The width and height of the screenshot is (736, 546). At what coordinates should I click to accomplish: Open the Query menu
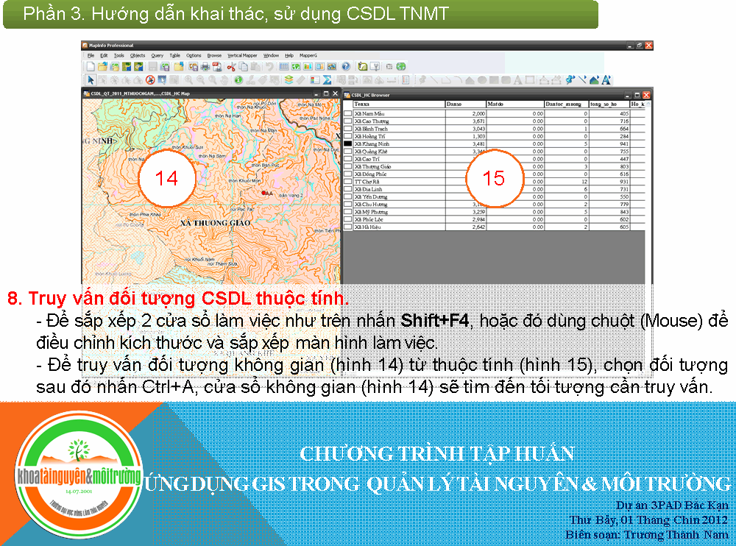click(x=158, y=55)
